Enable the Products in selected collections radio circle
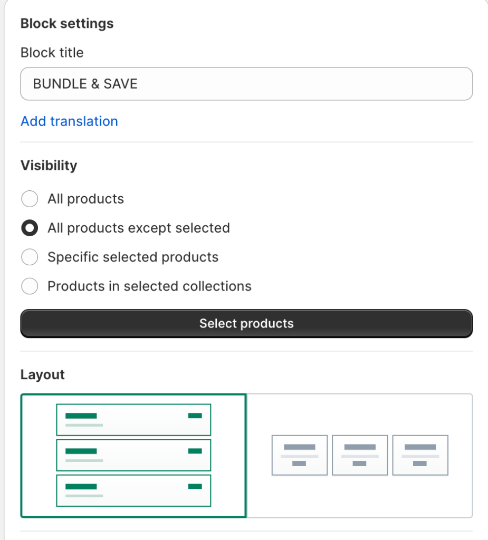The width and height of the screenshot is (488, 540). (x=30, y=286)
